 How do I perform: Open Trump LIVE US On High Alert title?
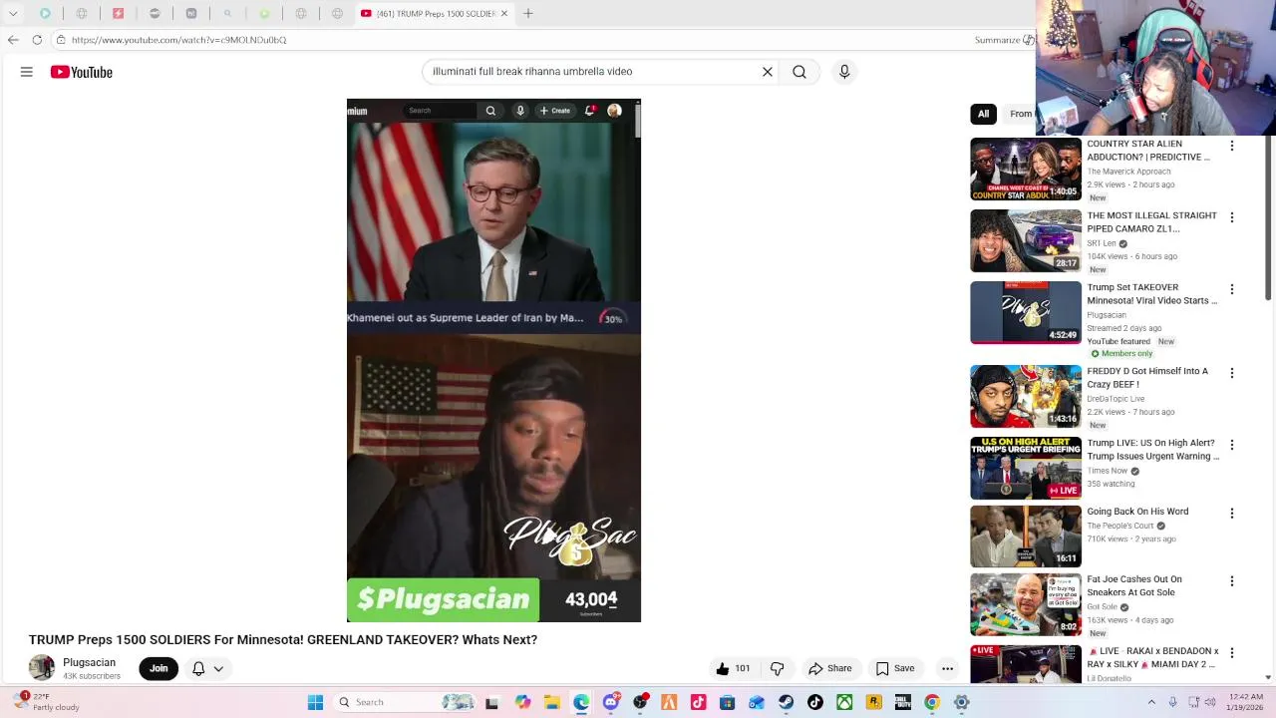[1153, 450]
